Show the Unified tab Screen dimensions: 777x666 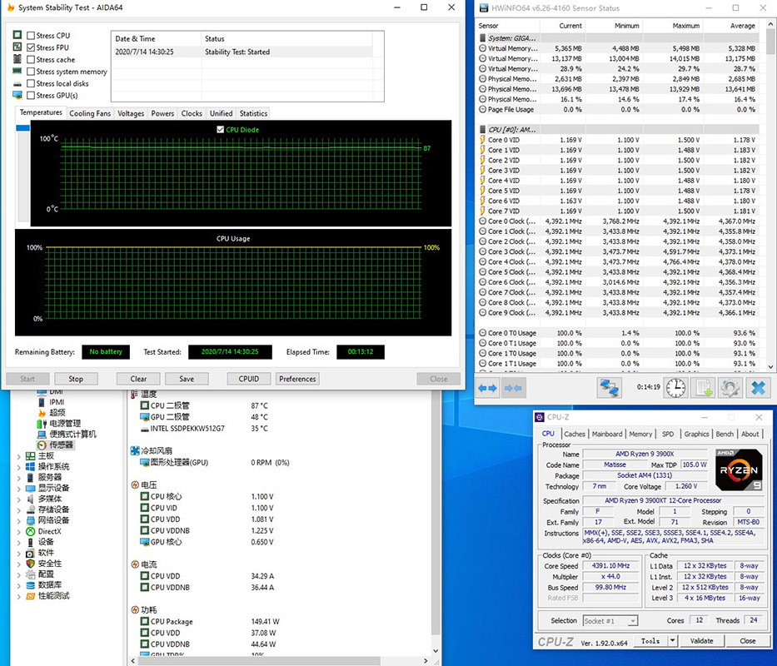click(x=221, y=113)
